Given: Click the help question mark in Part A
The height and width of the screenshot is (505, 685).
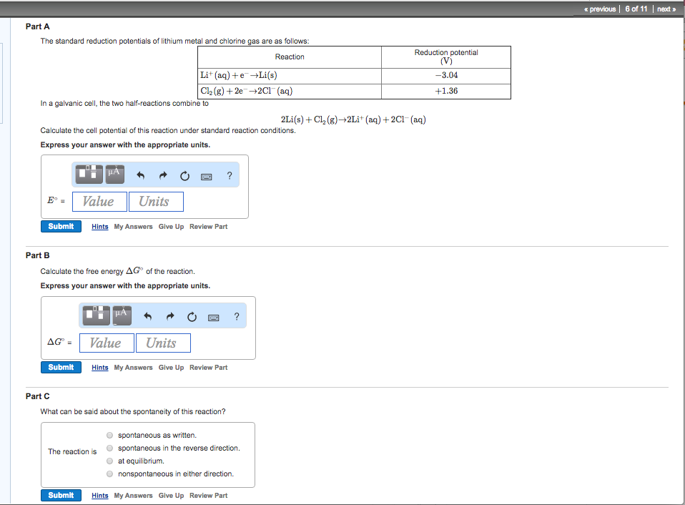Looking at the screenshot, I should point(229,175).
